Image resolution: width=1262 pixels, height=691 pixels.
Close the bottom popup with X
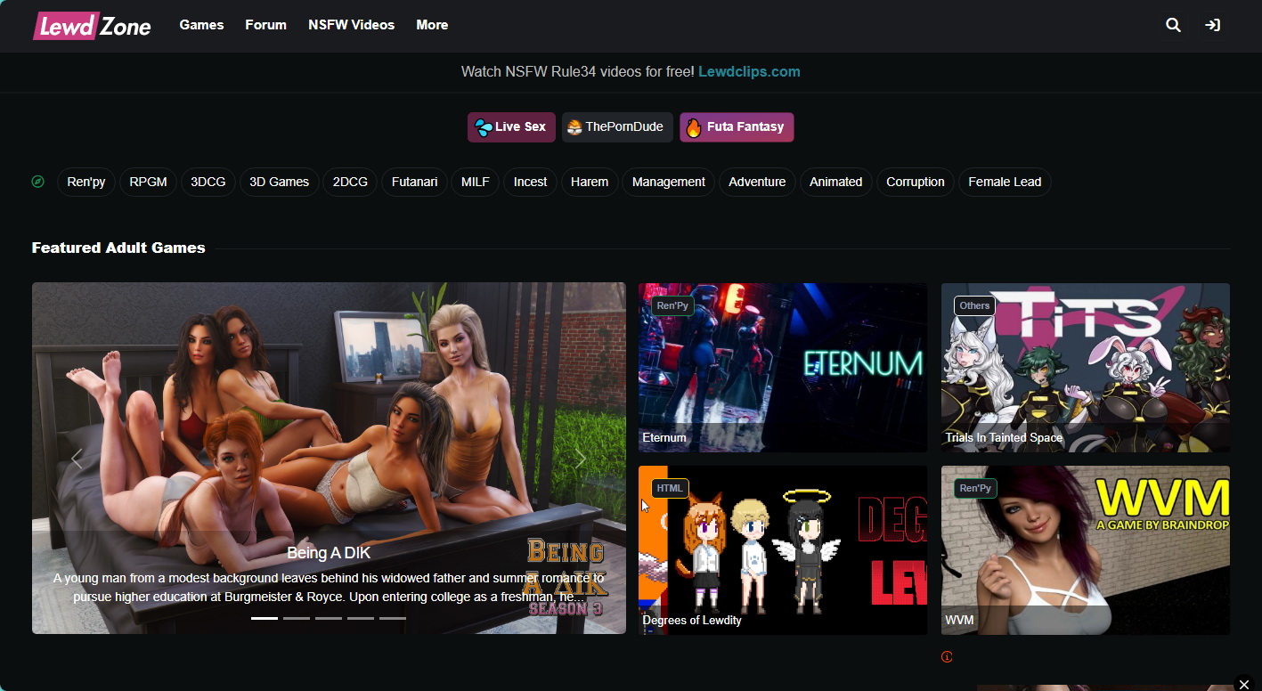pos(1244,684)
